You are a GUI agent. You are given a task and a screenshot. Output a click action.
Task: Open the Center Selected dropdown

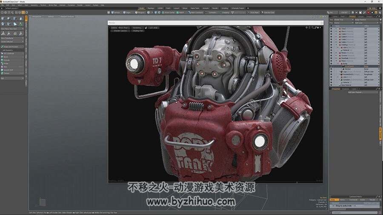(x=12, y=42)
